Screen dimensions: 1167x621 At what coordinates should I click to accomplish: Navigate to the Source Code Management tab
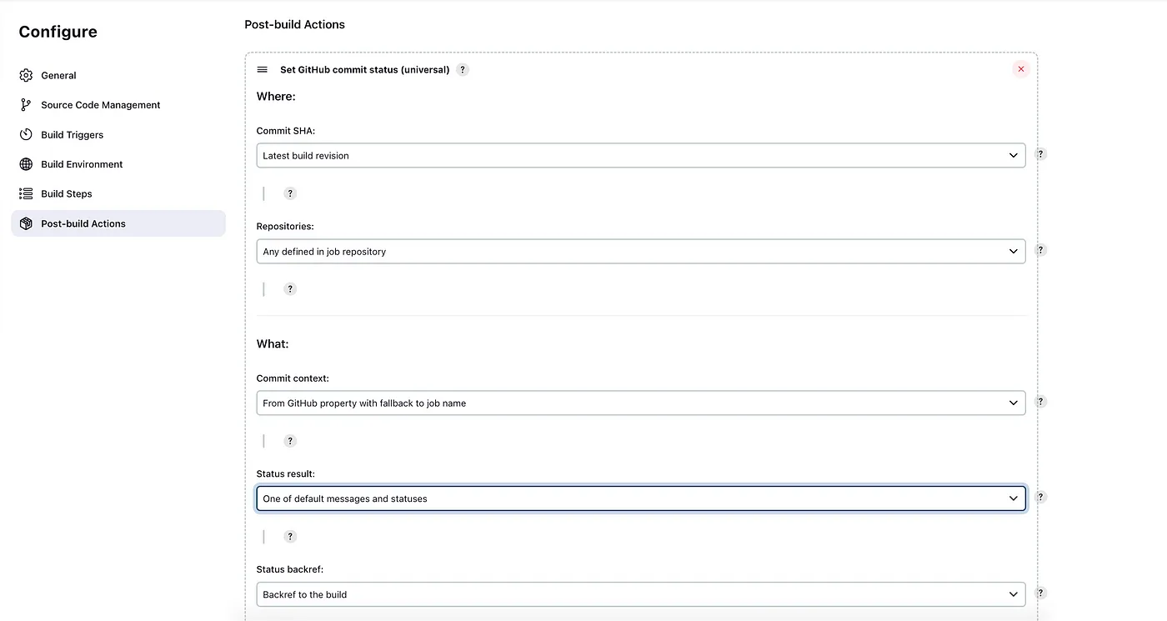point(100,104)
